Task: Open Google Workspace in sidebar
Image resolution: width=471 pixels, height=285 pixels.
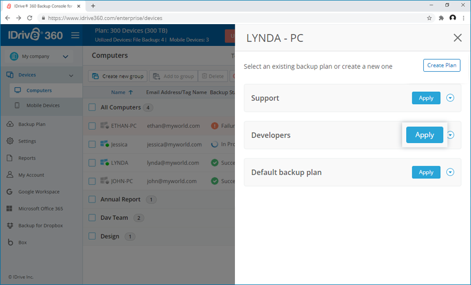Action: pyautogui.click(x=39, y=191)
